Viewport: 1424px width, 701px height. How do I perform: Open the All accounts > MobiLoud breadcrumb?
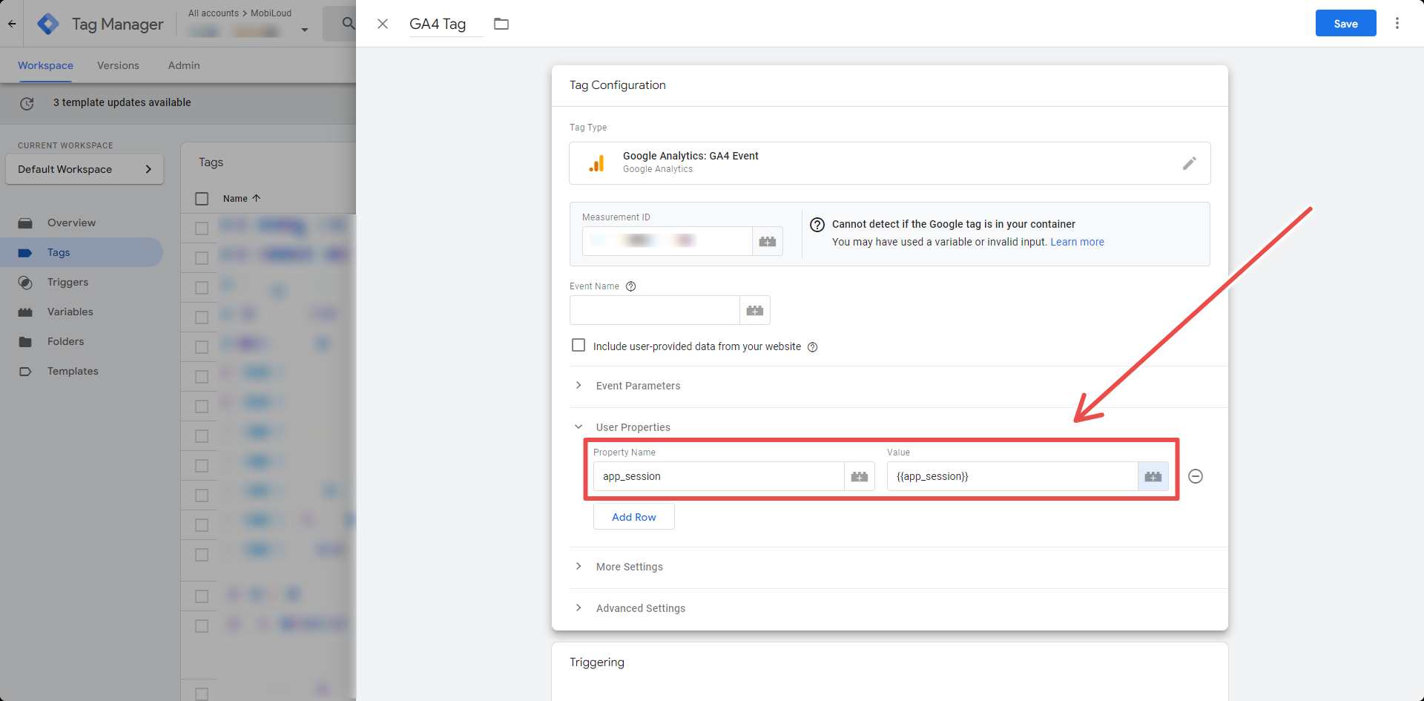pyautogui.click(x=240, y=13)
